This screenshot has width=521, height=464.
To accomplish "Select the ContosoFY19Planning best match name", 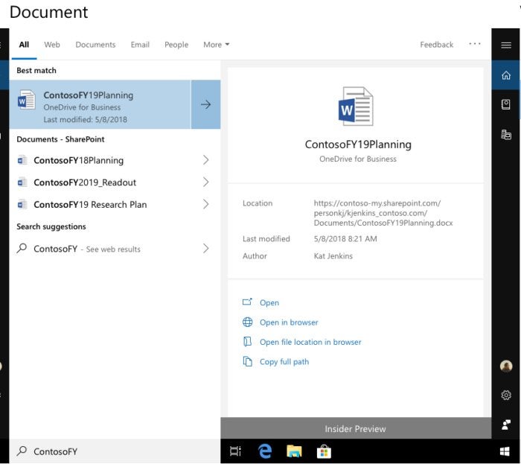I will [89, 95].
